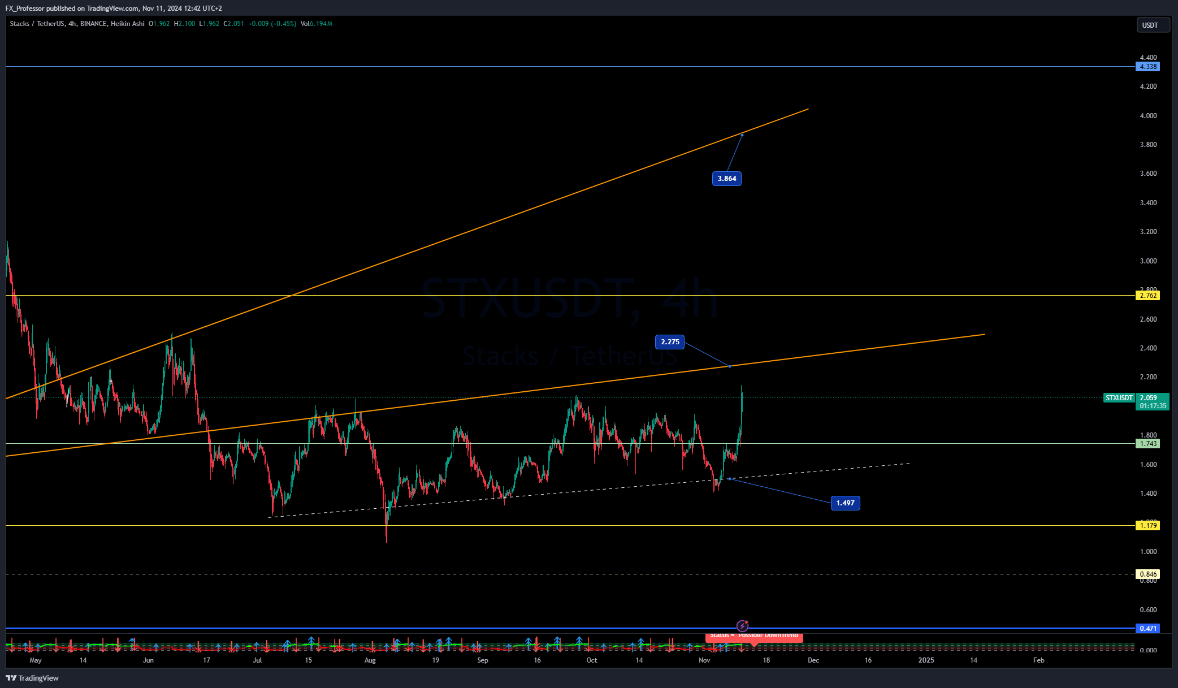
Task: Click the FX_Professor published header text
Action: click(x=113, y=8)
